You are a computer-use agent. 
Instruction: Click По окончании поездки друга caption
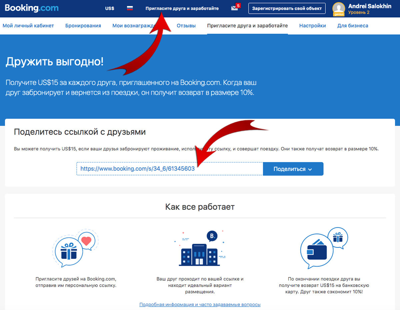coord(324,285)
